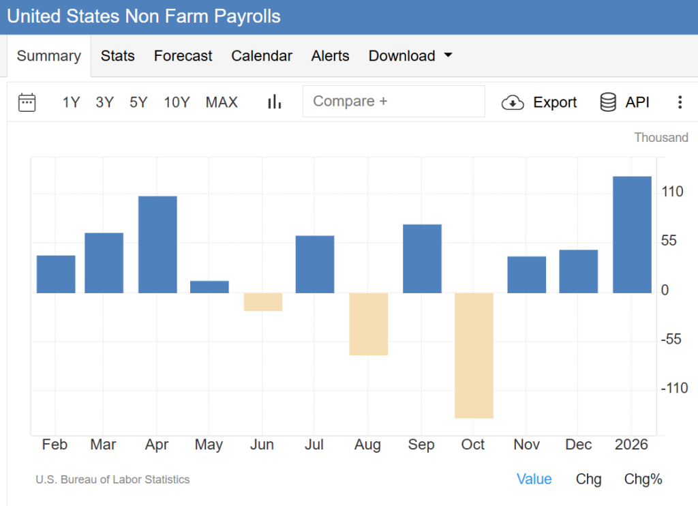Choose the 10Y time range
Image resolution: width=698 pixels, height=506 pixels.
pos(177,102)
